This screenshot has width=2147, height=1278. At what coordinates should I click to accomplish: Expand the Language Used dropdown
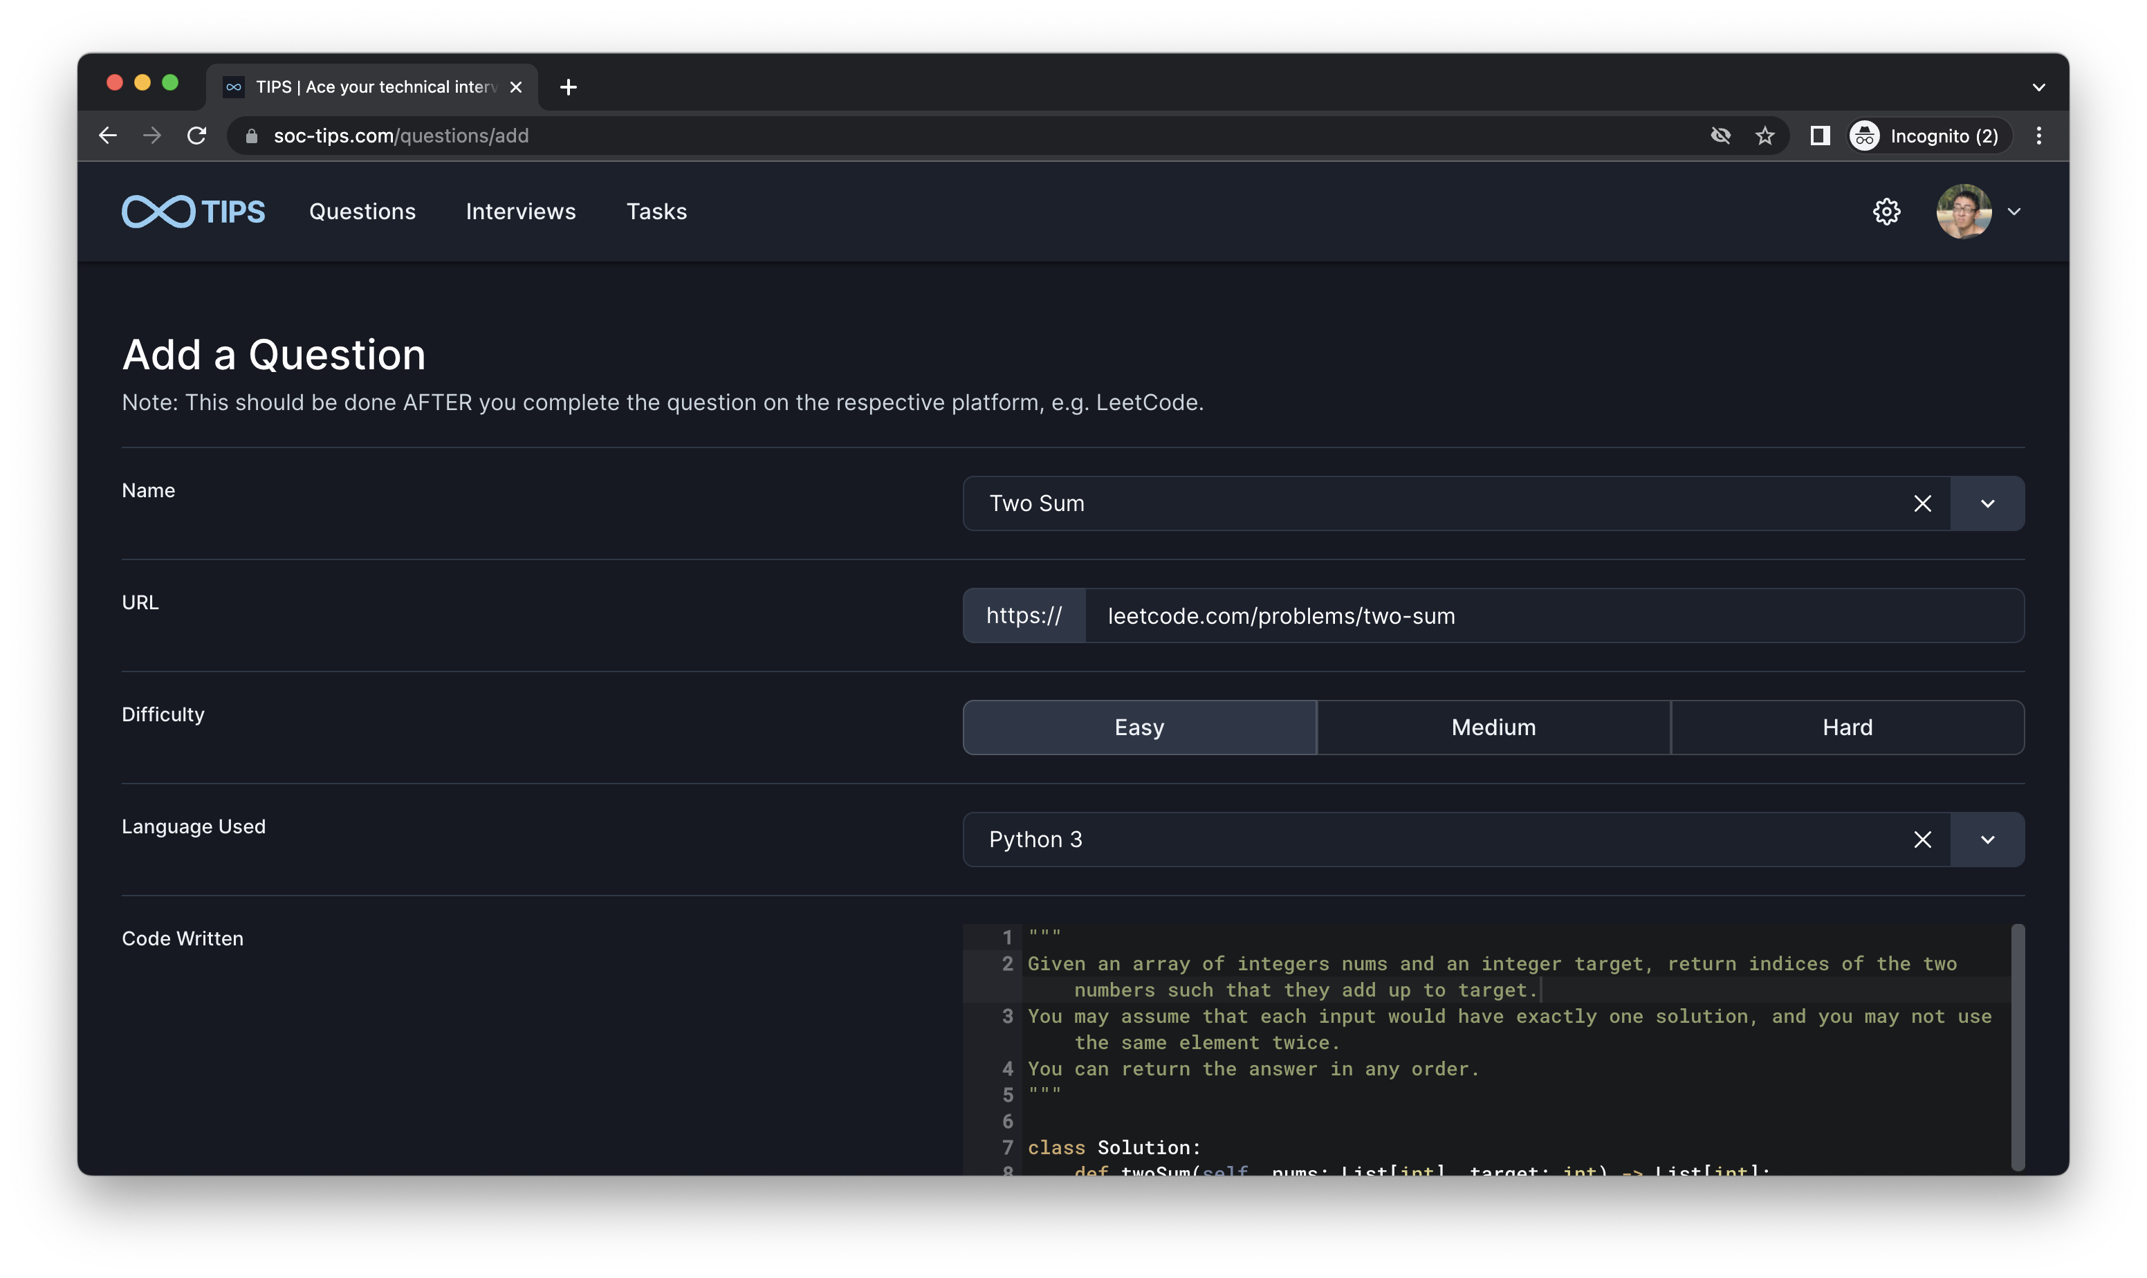1988,840
